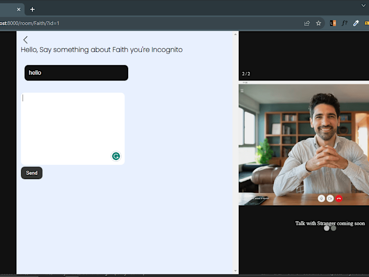Click the '2 / 2' slide counter

pyautogui.click(x=246, y=74)
